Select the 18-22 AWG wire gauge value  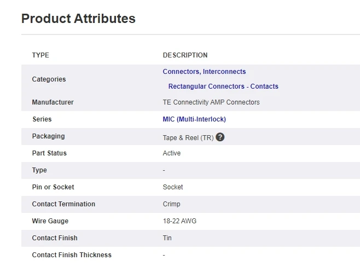click(179, 221)
